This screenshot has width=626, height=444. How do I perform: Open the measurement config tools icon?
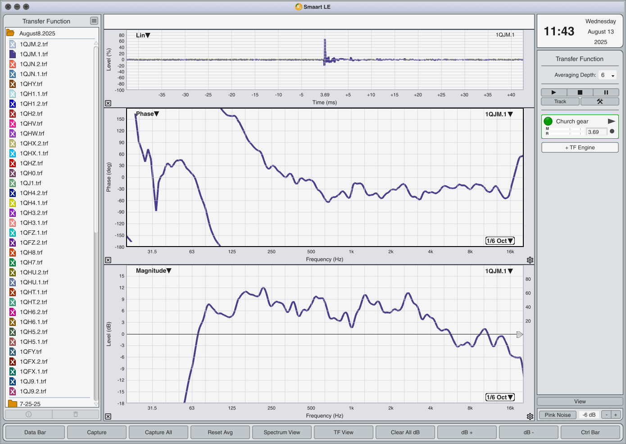(600, 101)
